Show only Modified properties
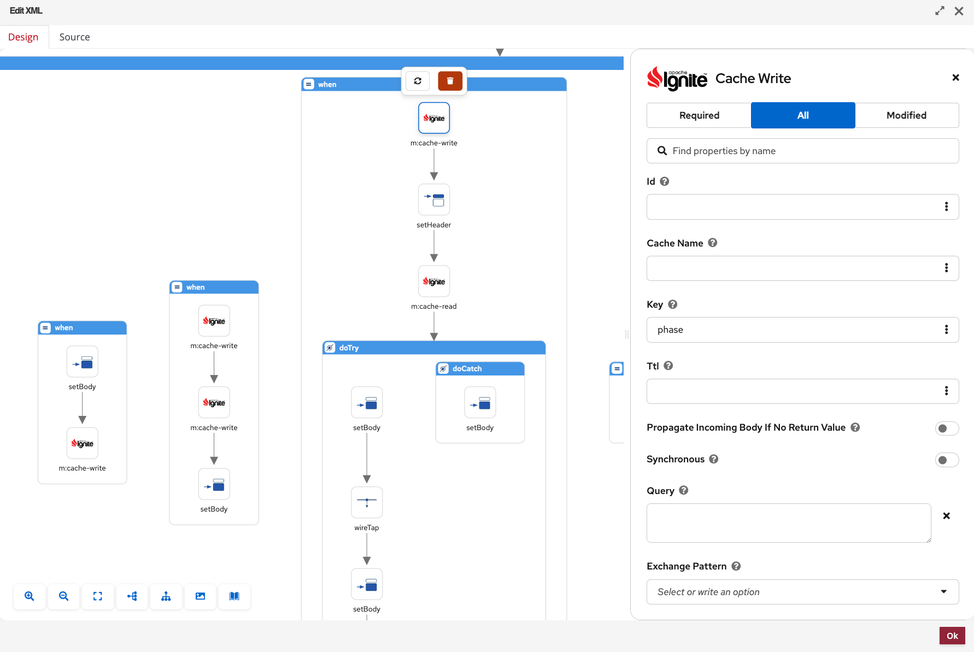Viewport: 974px width, 652px height. tap(907, 115)
